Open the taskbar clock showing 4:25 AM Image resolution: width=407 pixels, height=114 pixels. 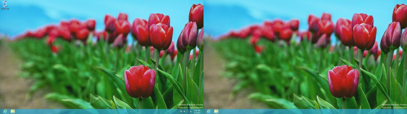pyautogui.click(x=197, y=111)
